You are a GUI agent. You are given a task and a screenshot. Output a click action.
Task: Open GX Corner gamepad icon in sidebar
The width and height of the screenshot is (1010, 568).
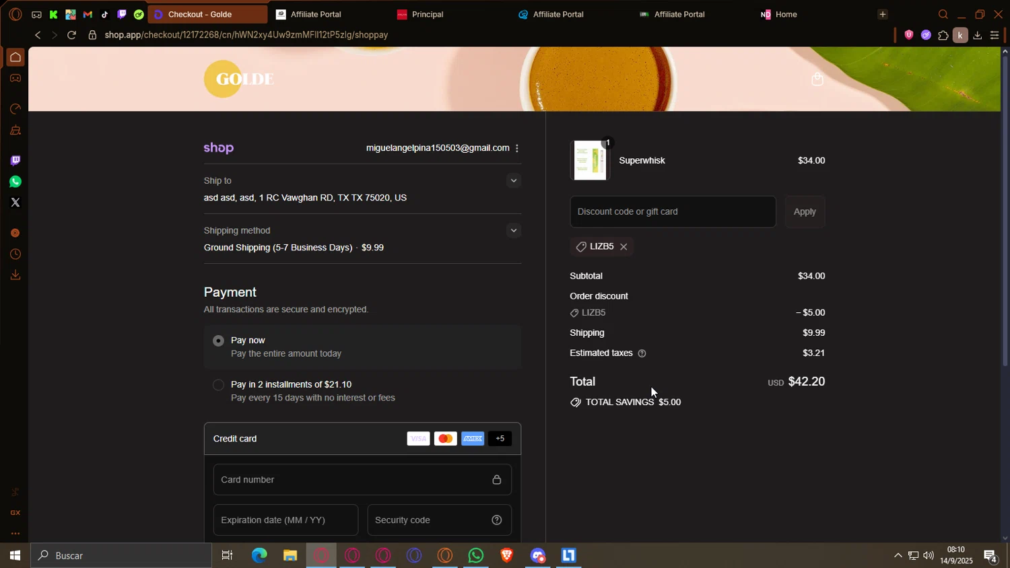coord(15,78)
